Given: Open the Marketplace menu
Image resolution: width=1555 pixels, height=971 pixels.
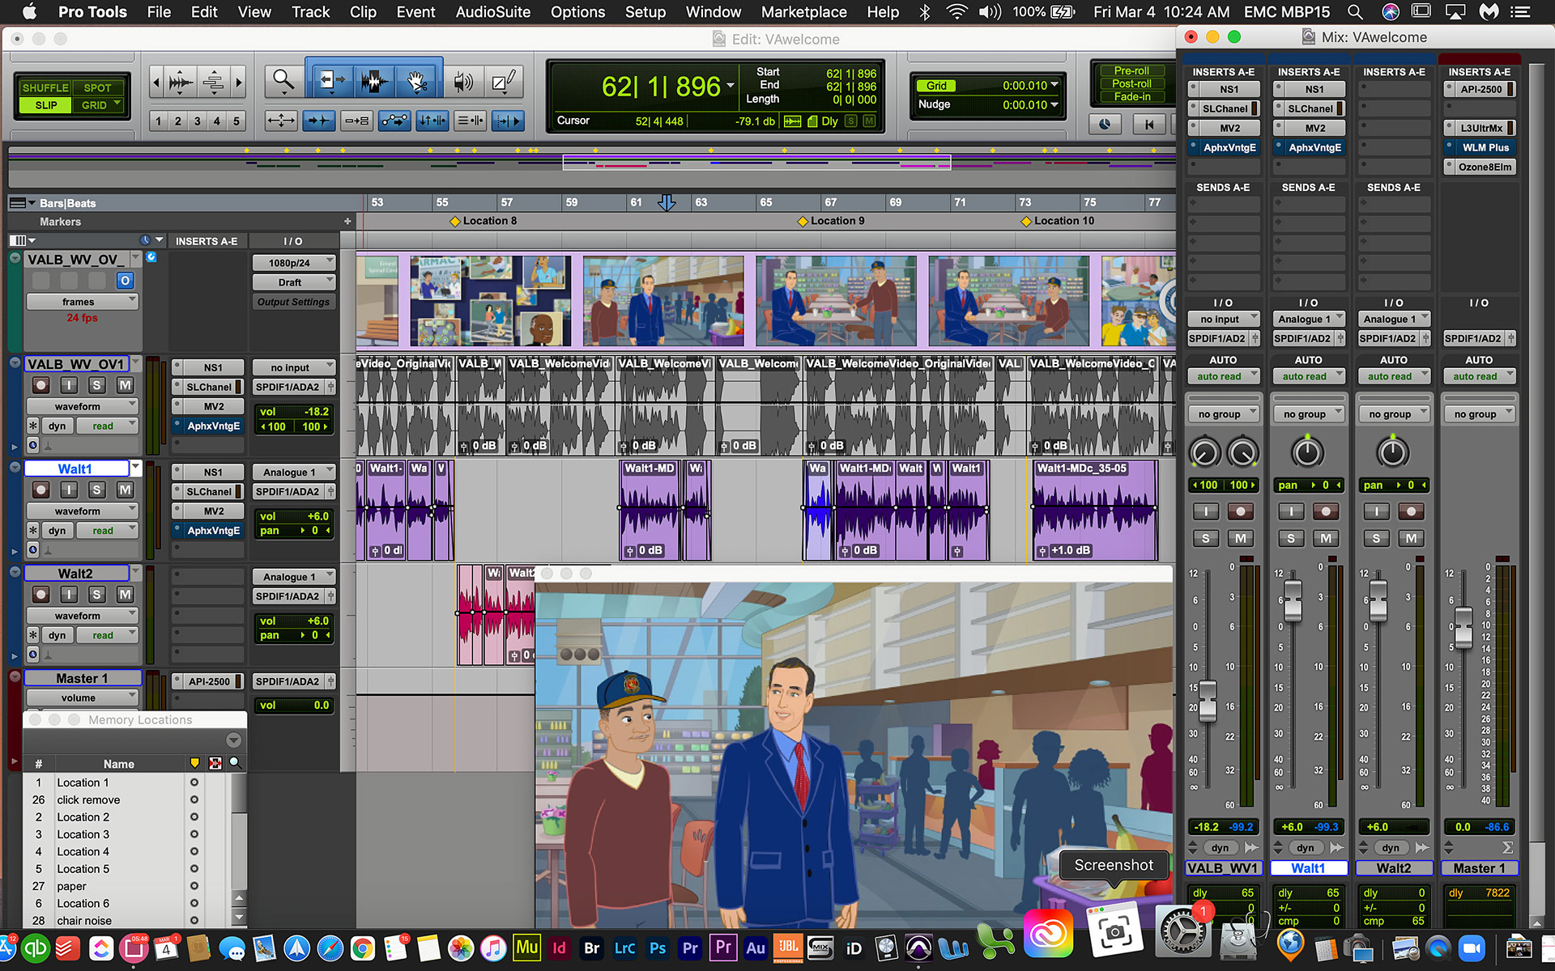Looking at the screenshot, I should (x=803, y=12).
